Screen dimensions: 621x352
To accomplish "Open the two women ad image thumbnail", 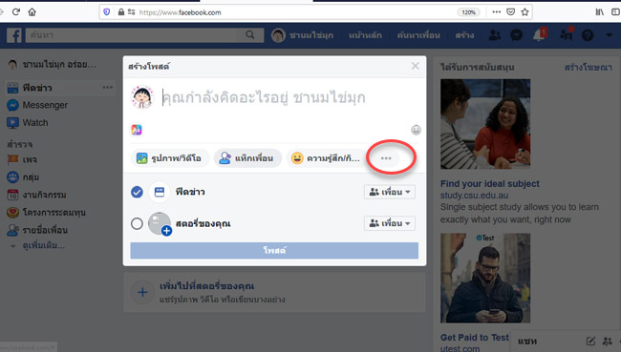I will [x=485, y=124].
